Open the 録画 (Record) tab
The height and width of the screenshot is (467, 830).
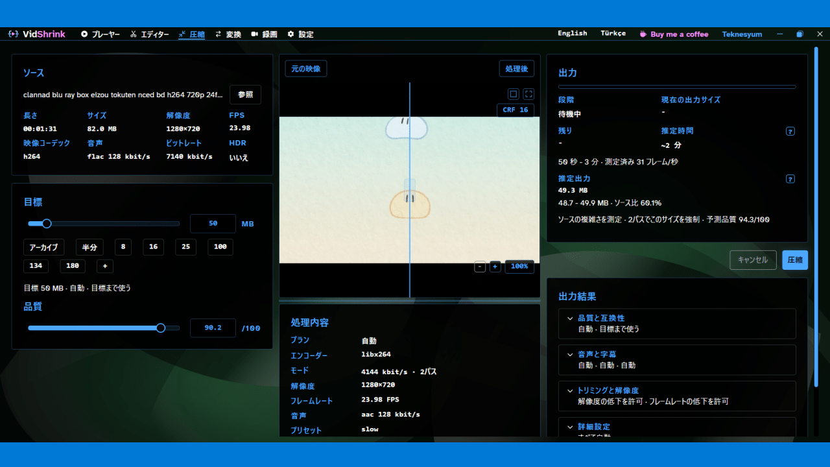[x=265, y=34]
